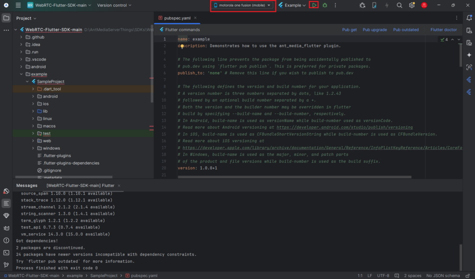Close the Flutter messages tab

tap(119, 186)
